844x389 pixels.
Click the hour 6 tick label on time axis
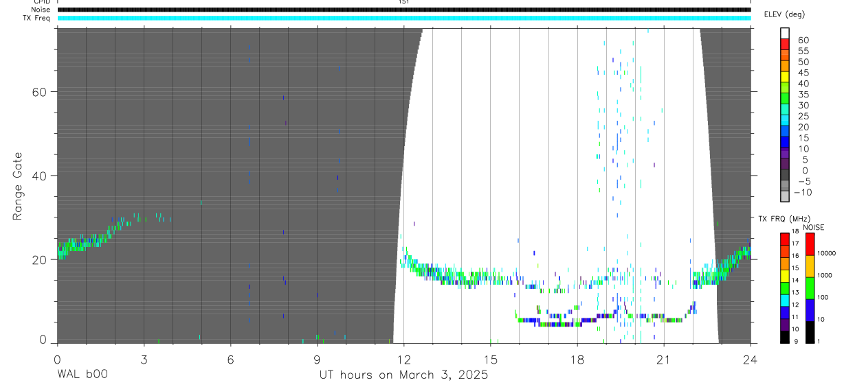tap(230, 359)
